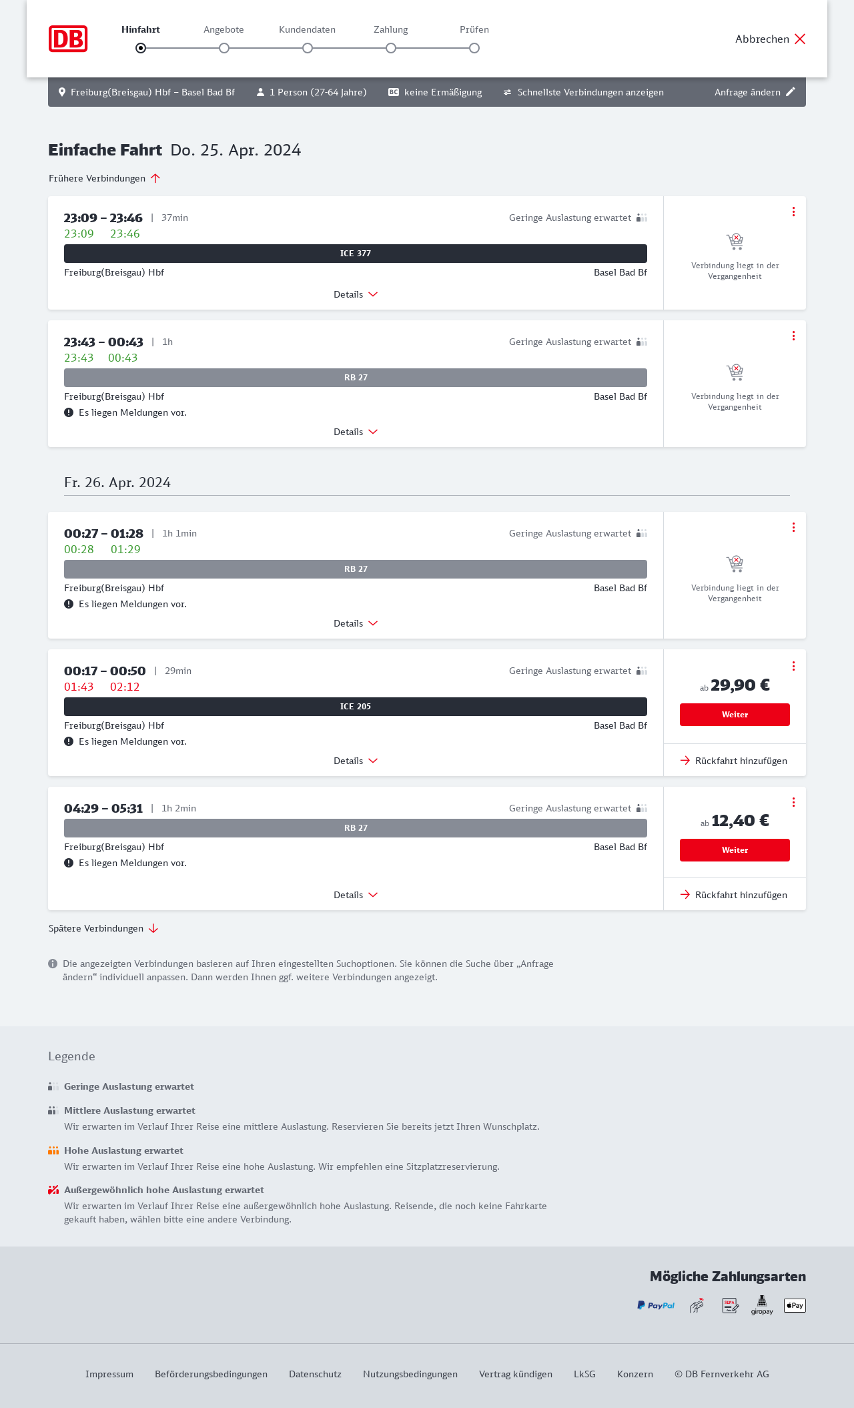This screenshot has width=854, height=1408.
Task: Open three-dot menu for ICE 377 connection
Action: (793, 212)
